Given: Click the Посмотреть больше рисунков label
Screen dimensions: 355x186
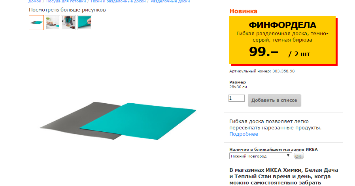Looking at the screenshot, I should (x=67, y=10).
